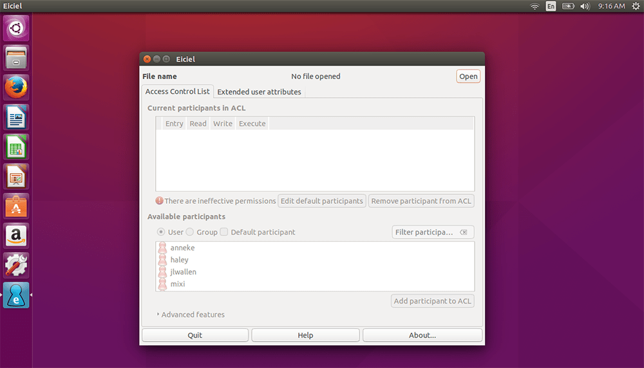The height and width of the screenshot is (368, 644).
Task: Launch LibreOffice Impress from the dock
Action: point(16,176)
